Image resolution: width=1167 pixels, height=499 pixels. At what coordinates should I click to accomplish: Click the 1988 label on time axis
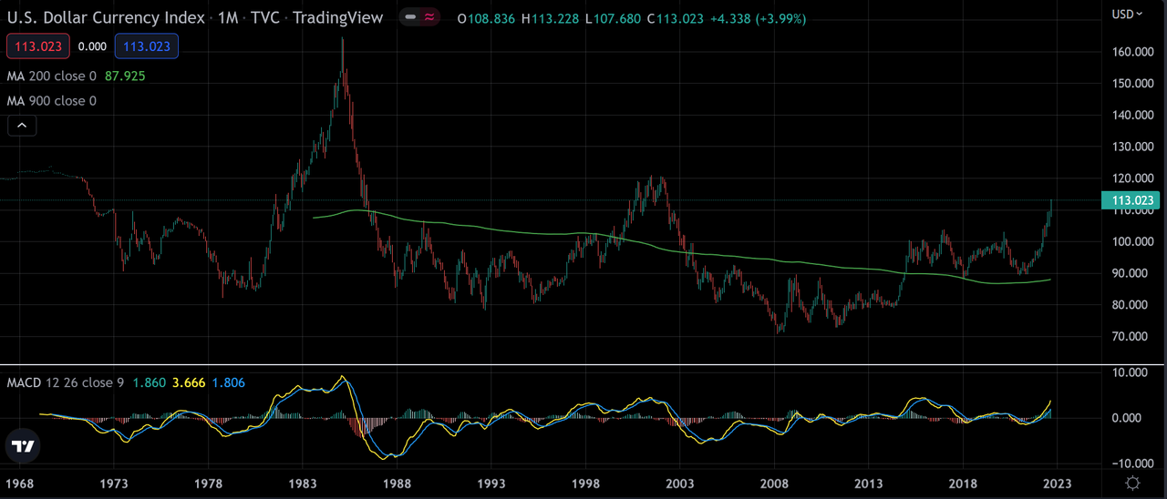point(396,484)
